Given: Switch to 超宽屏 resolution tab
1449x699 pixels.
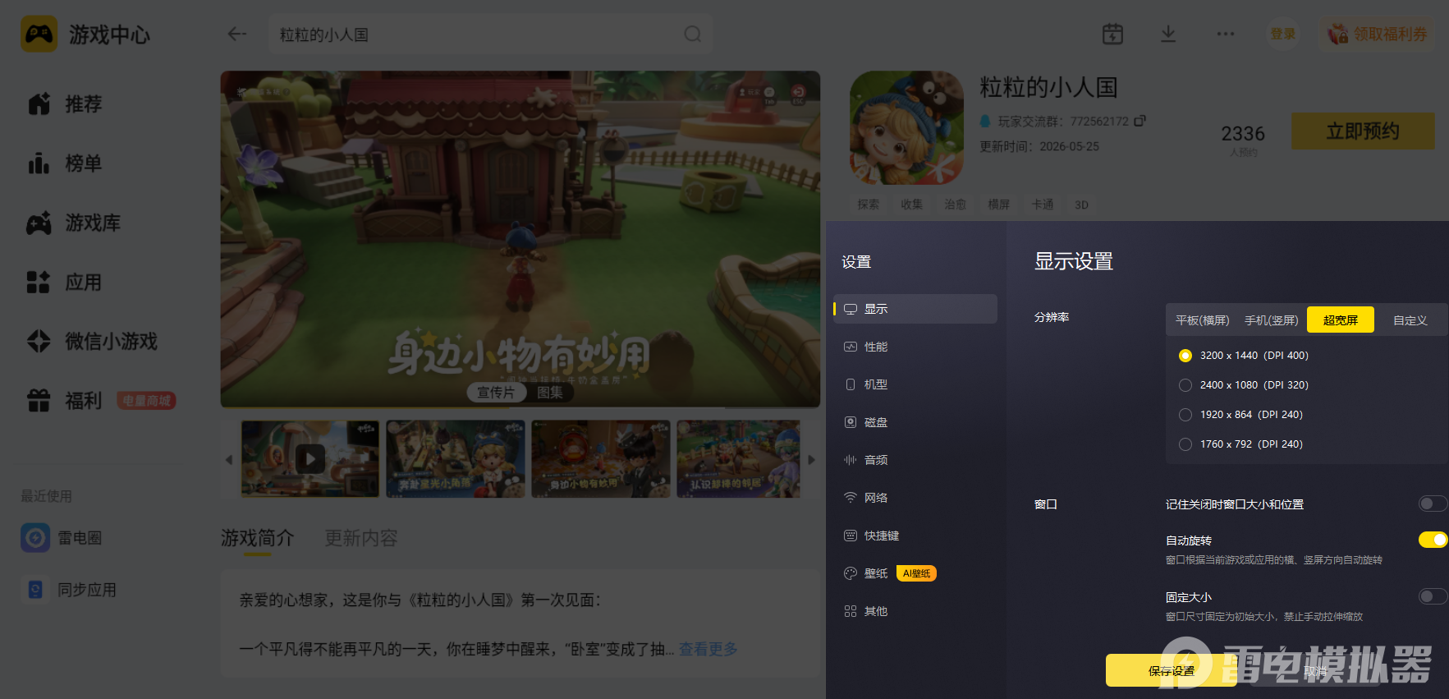Looking at the screenshot, I should [1341, 320].
